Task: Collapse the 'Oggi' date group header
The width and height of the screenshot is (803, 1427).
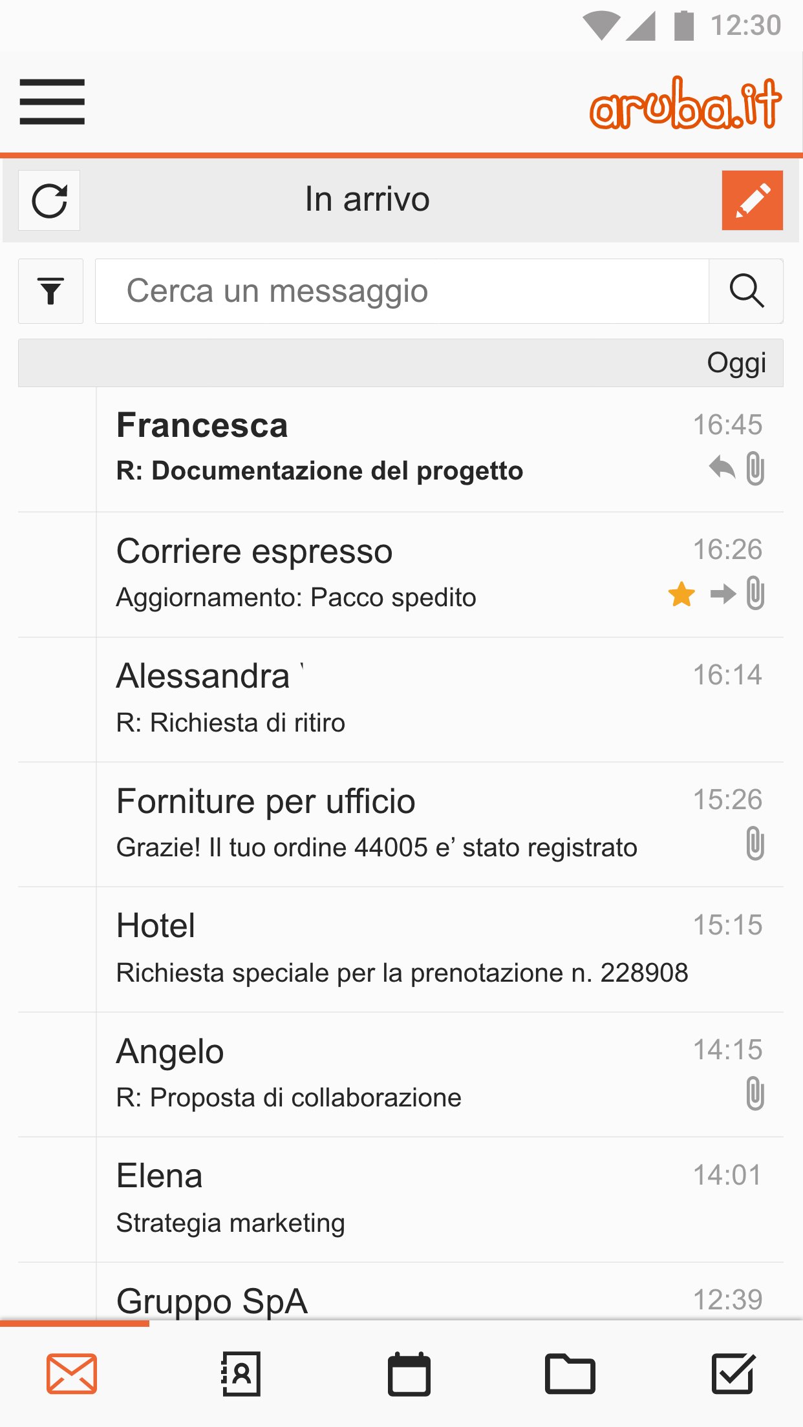Action: pyautogui.click(x=401, y=363)
